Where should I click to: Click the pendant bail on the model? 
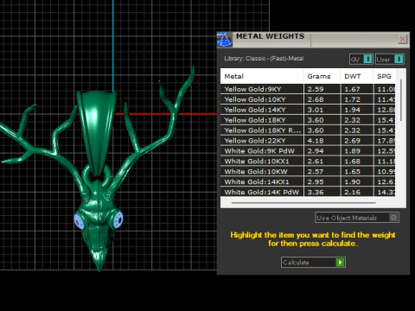tap(96, 132)
